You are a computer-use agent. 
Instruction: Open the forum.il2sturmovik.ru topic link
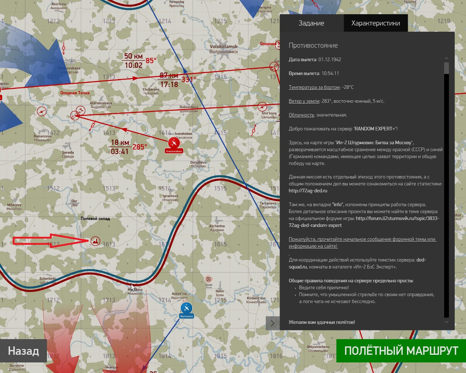pyautogui.click(x=364, y=222)
